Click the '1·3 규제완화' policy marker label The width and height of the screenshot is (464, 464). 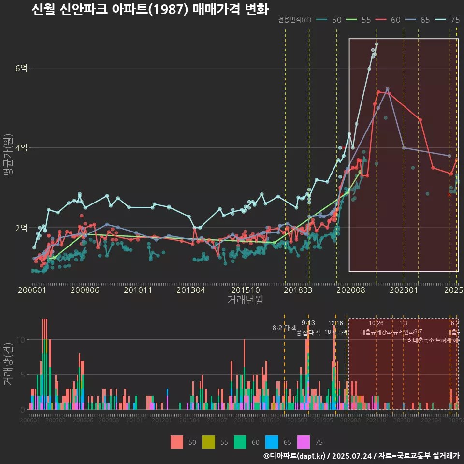click(403, 328)
